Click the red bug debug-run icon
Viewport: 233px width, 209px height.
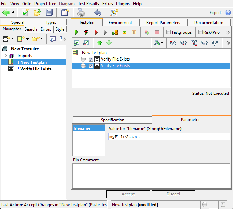[86, 32]
